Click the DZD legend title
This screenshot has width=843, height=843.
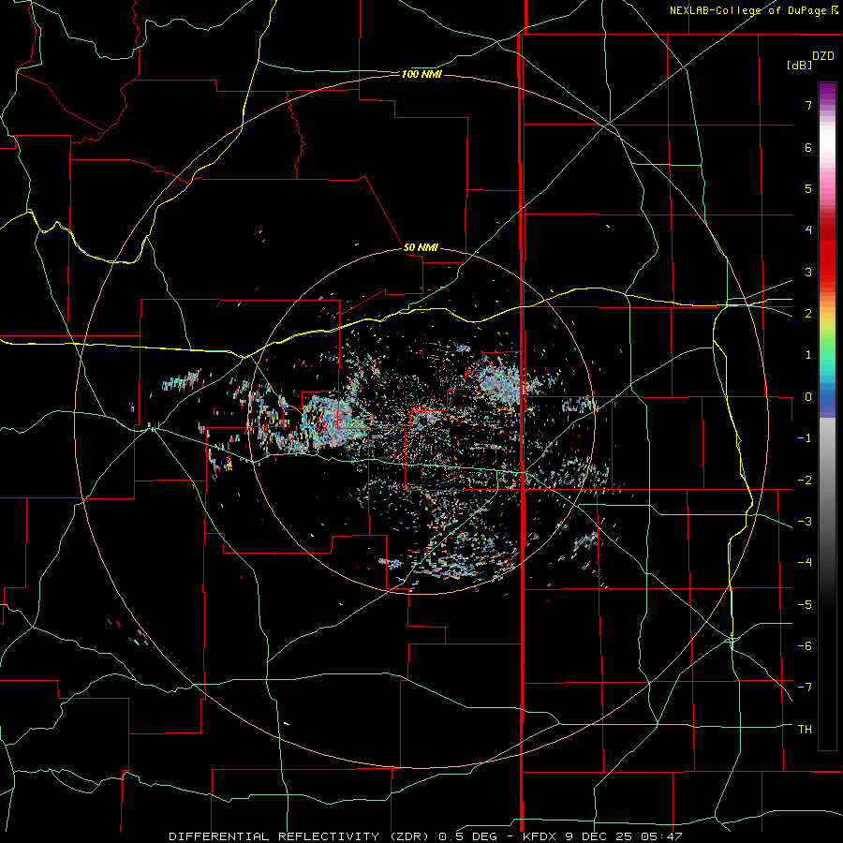pos(823,56)
